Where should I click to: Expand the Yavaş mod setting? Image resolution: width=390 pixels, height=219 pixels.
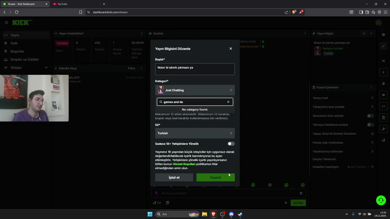[x=343, y=98]
